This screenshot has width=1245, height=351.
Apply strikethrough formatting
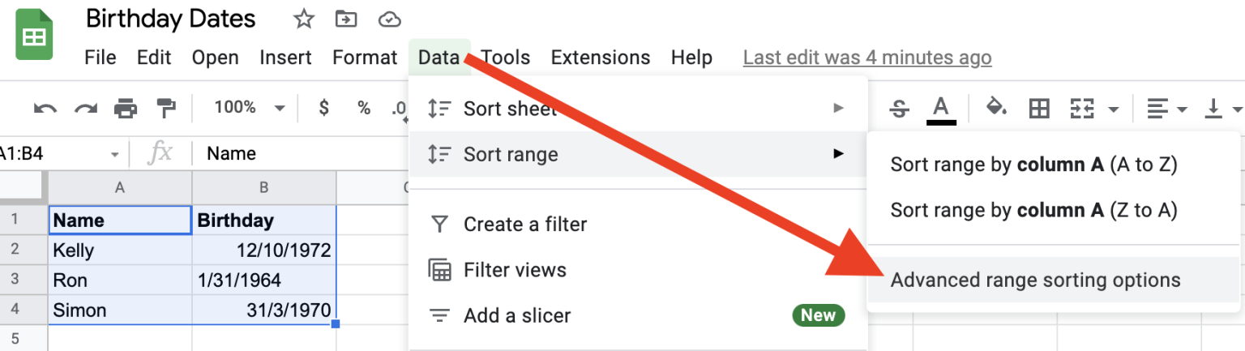[x=899, y=108]
